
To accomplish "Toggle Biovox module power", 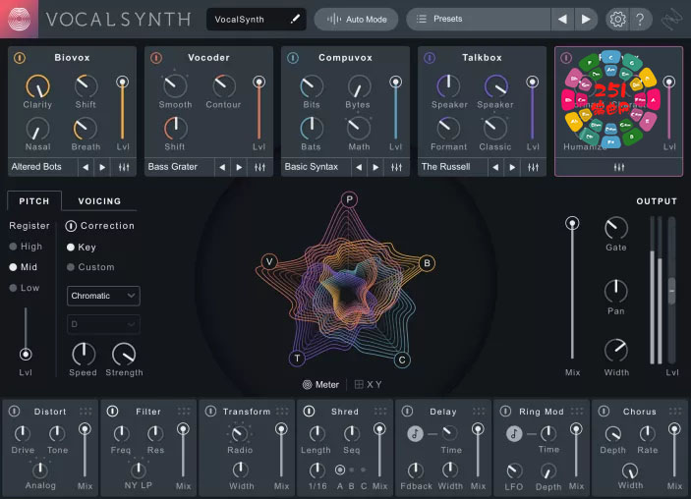I will pos(20,58).
